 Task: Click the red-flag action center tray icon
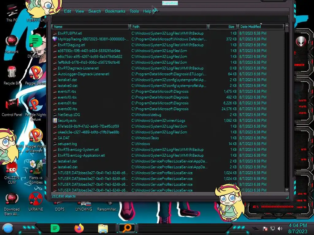tap(265, 228)
